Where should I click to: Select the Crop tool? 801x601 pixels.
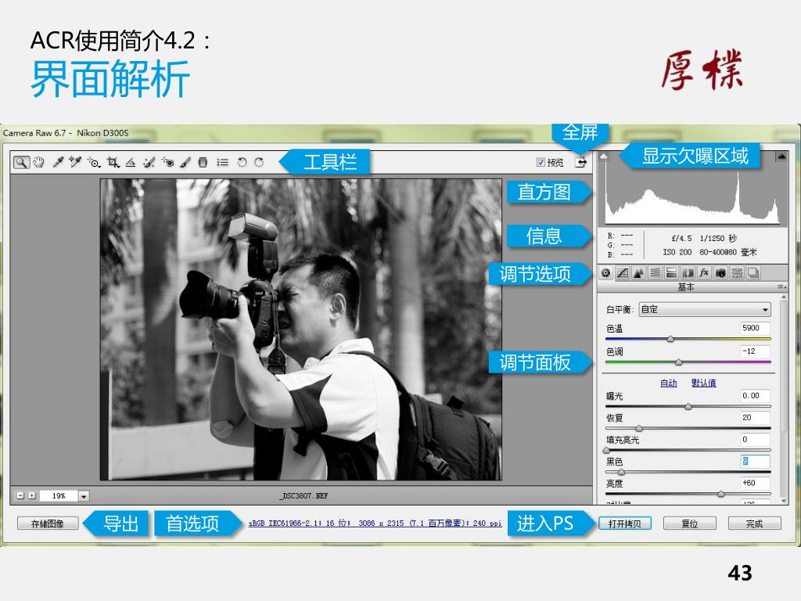(113, 163)
